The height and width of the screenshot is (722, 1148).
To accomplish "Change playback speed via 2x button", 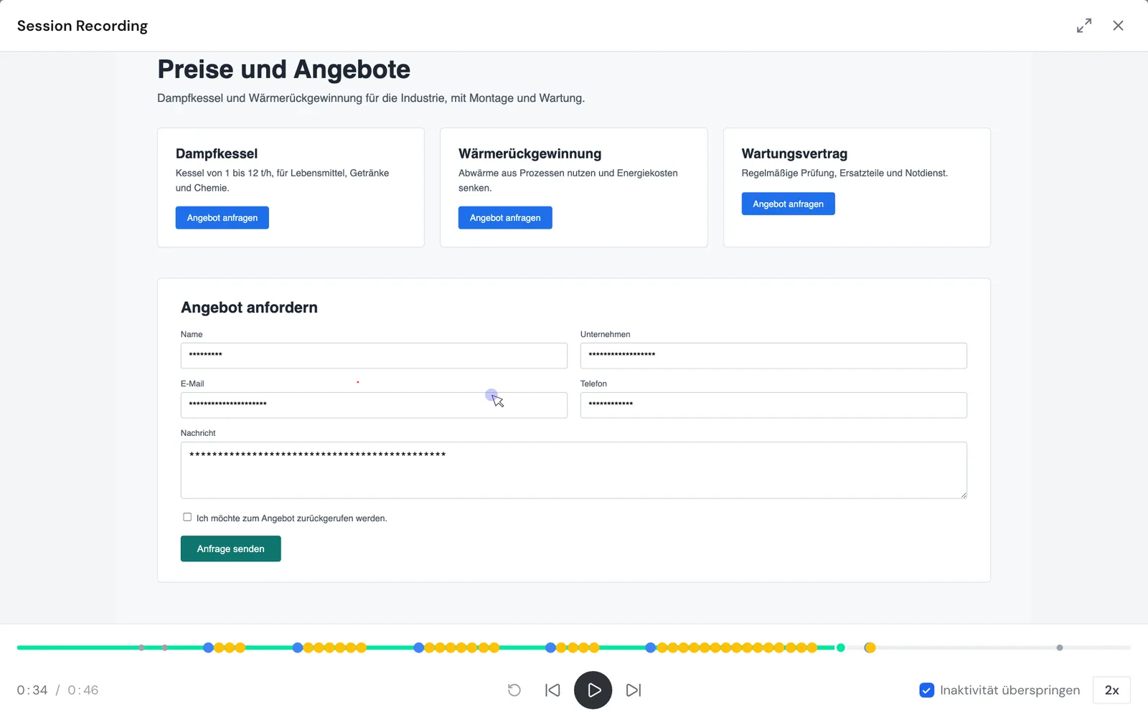I will click(1111, 690).
